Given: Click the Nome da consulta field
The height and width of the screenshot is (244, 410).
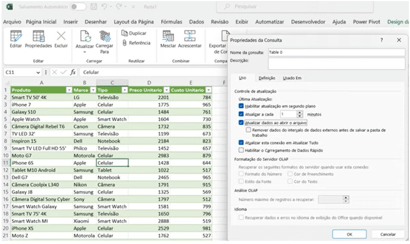Looking at the screenshot, I should (x=337, y=52).
